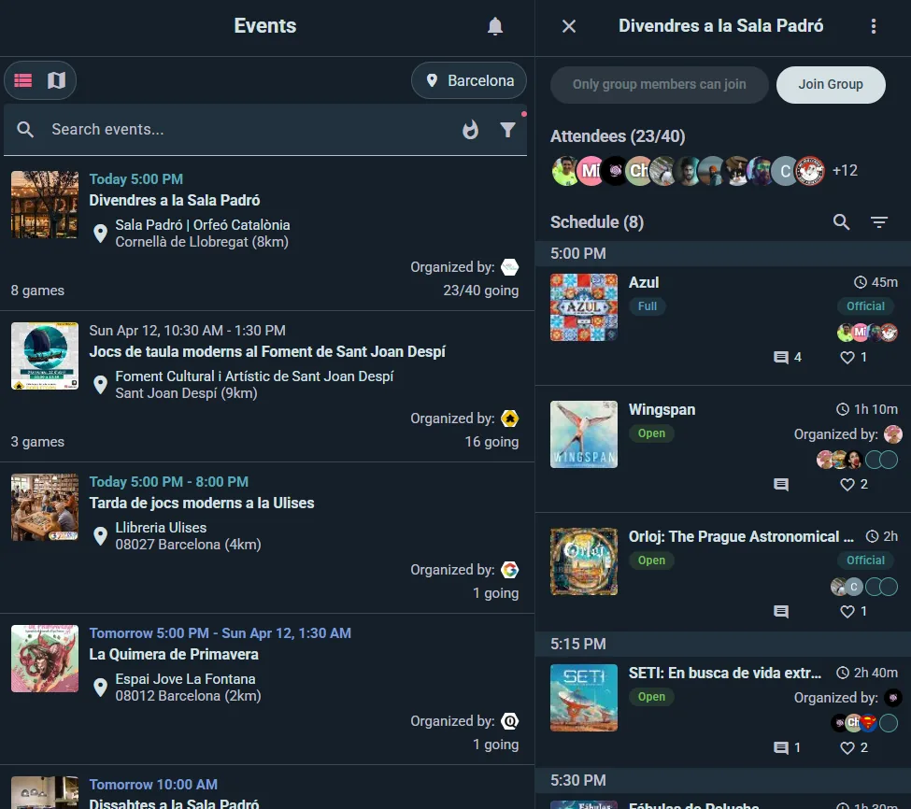
Task: Close the Divendres a la Sala Padró panel
Action: point(569,26)
